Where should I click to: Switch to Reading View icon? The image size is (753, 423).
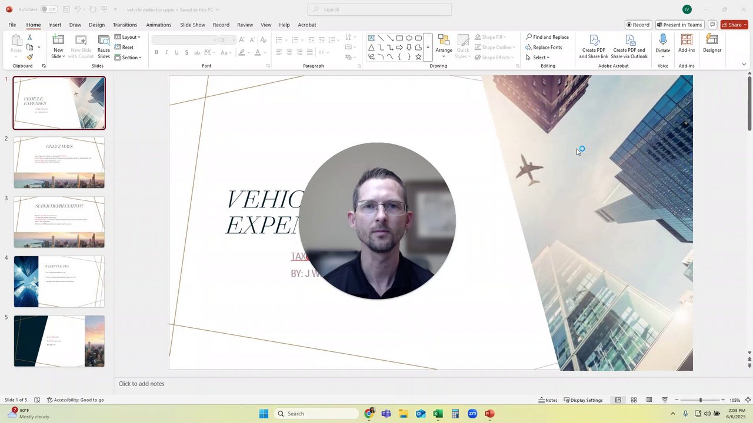(649, 400)
